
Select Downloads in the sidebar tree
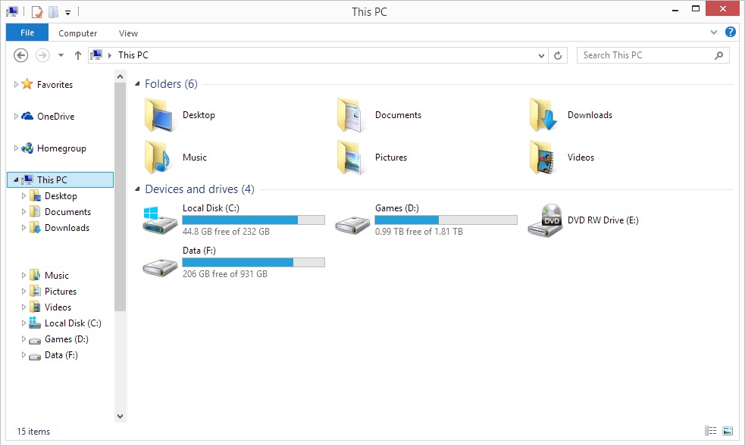click(67, 228)
